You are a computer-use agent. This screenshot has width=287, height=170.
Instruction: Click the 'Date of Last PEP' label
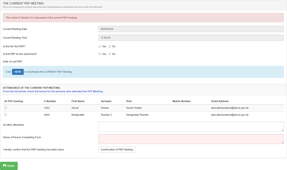pos(12,62)
